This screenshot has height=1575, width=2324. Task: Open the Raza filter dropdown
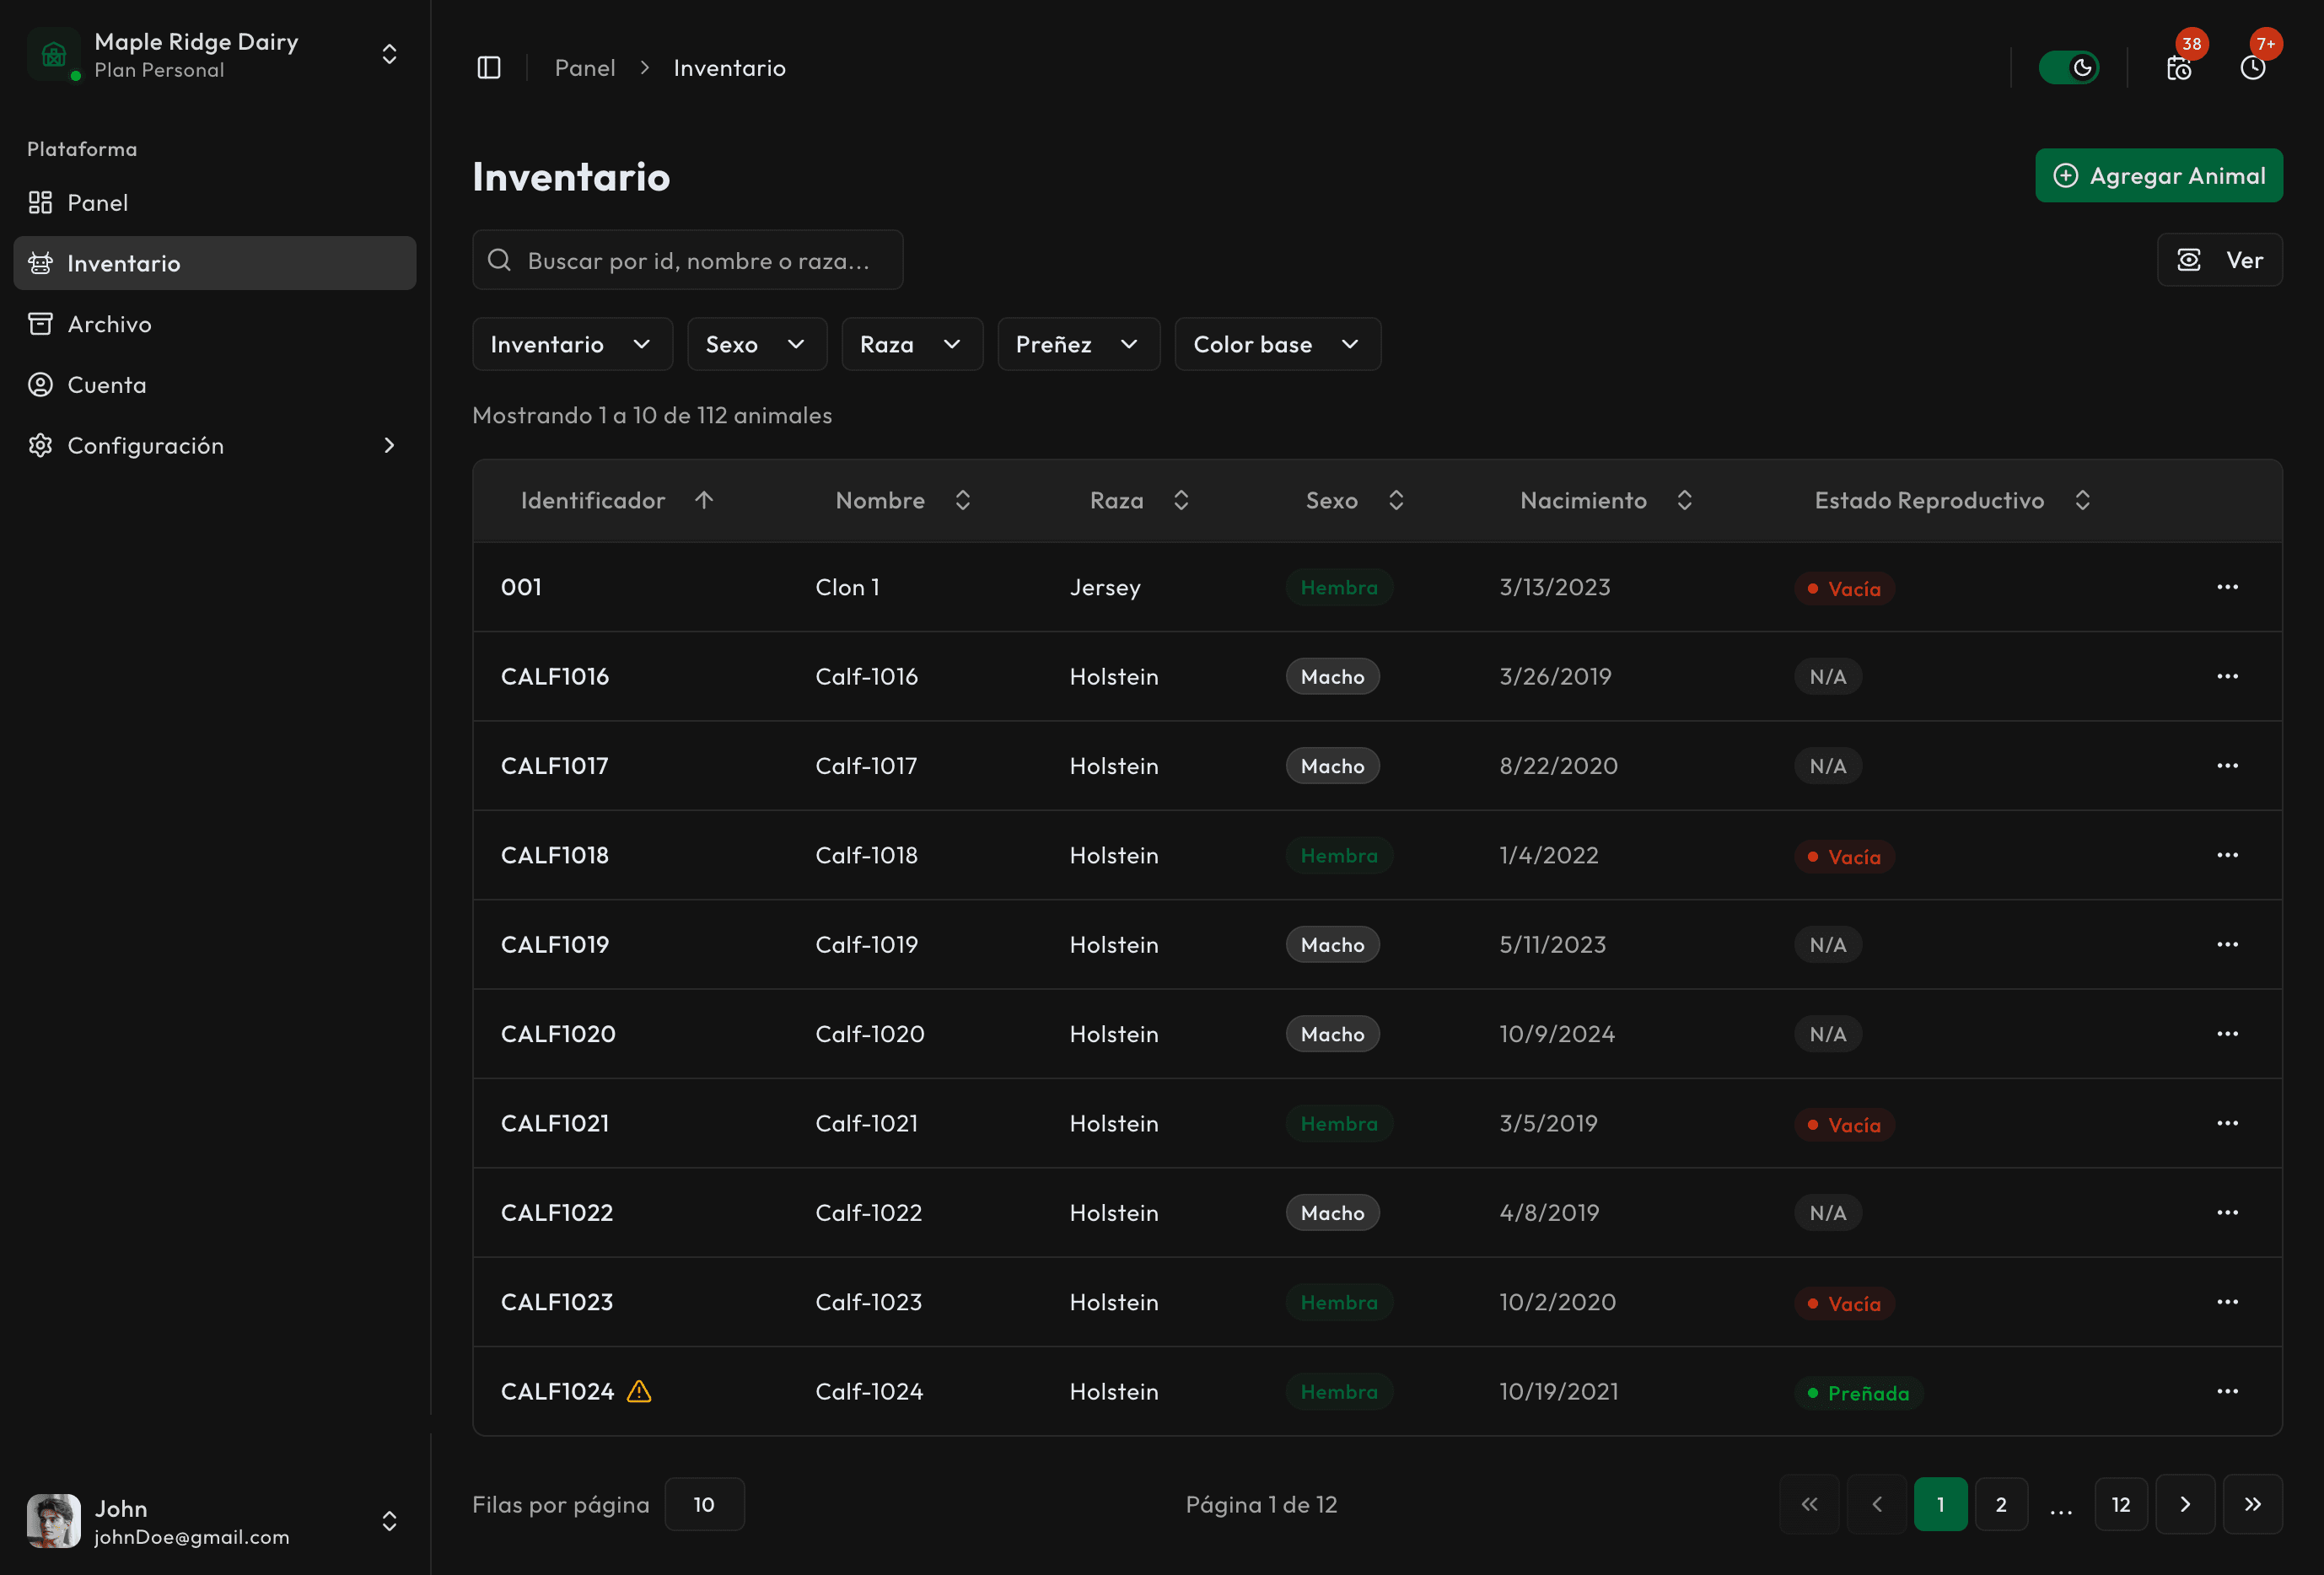[911, 344]
